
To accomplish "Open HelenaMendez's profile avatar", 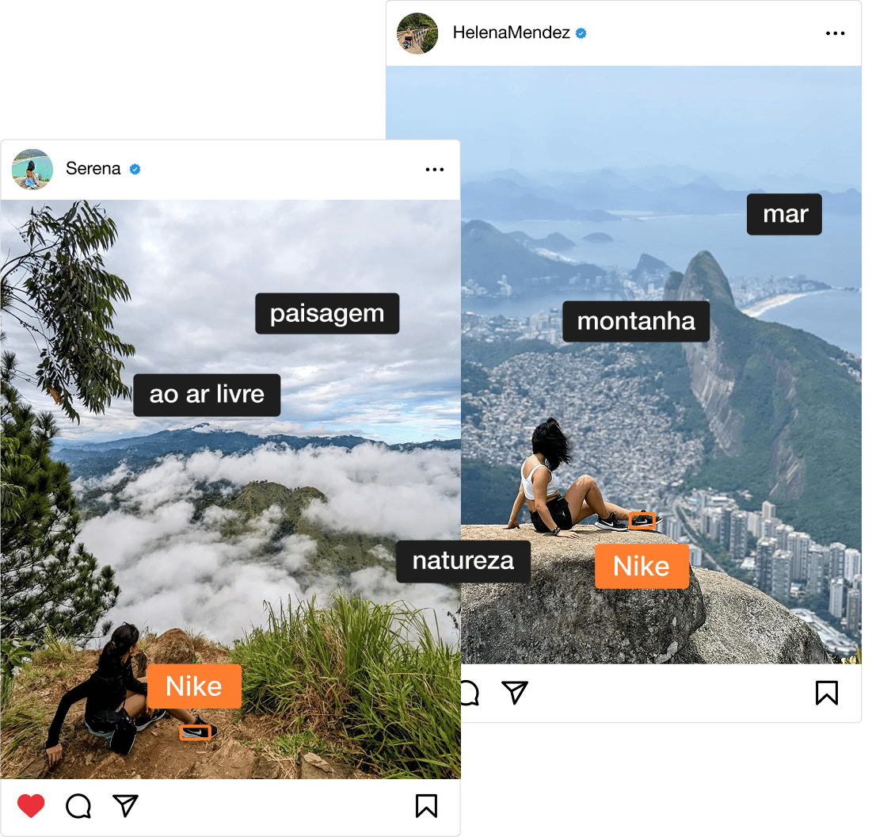I will point(417,33).
